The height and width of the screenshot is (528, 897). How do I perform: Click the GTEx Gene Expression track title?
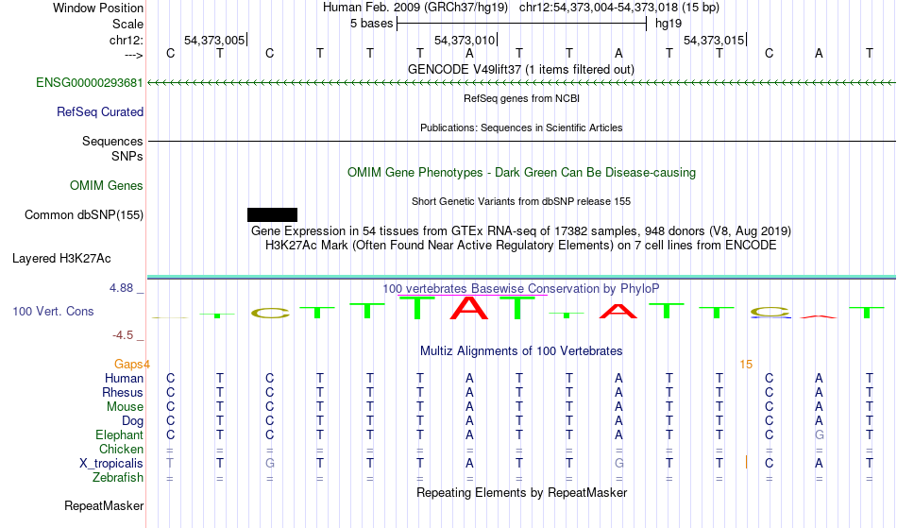tap(521, 231)
